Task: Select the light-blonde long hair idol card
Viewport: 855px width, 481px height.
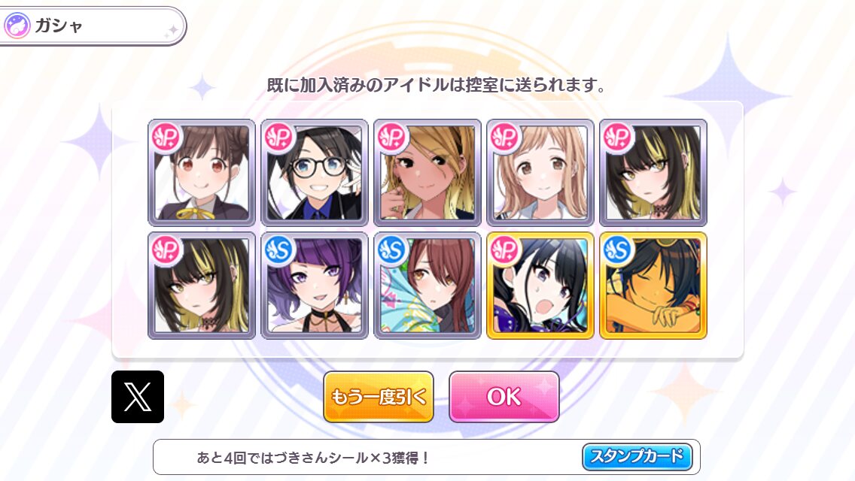Action: tap(540, 173)
